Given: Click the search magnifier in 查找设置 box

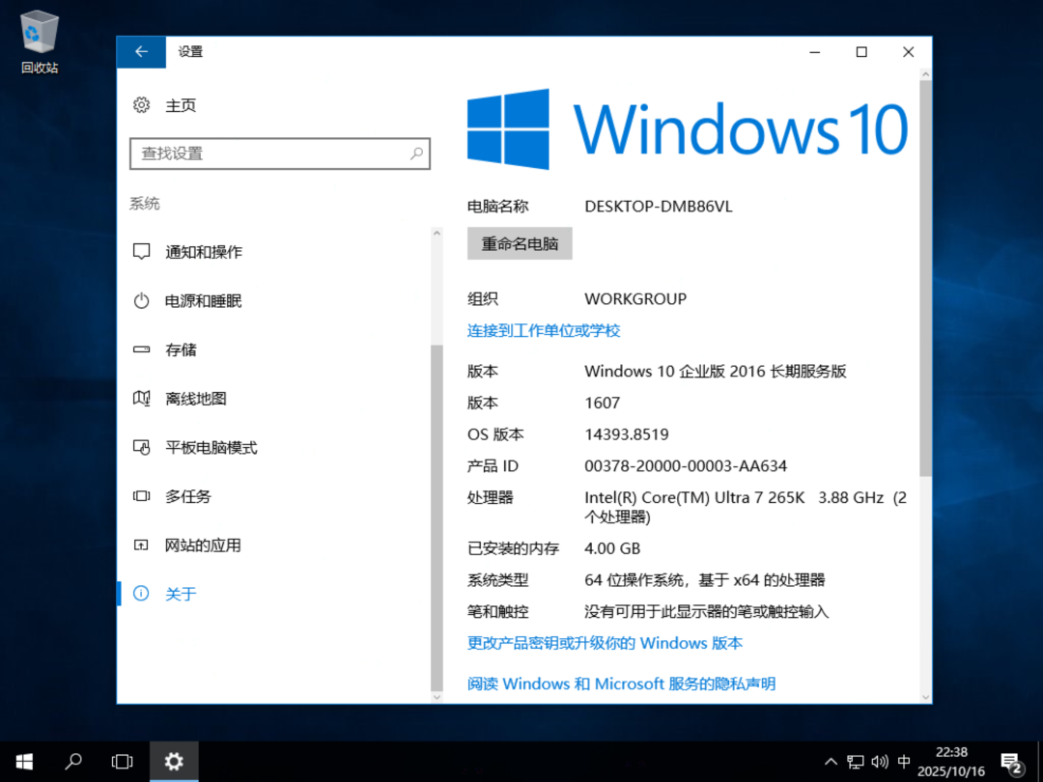Looking at the screenshot, I should 416,154.
